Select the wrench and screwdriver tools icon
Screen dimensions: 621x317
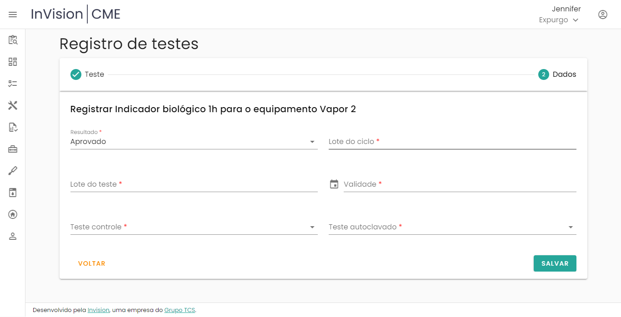13,105
